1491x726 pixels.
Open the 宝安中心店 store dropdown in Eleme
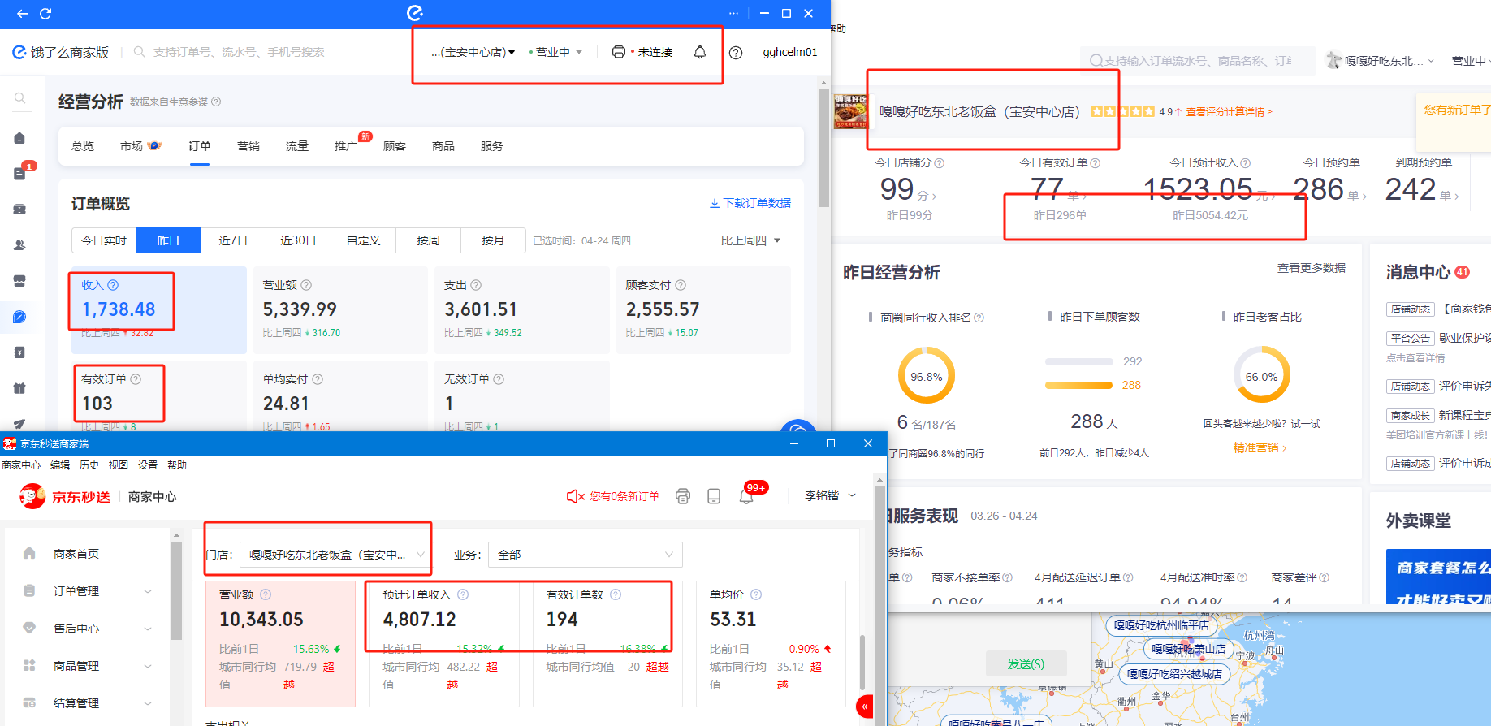(473, 52)
